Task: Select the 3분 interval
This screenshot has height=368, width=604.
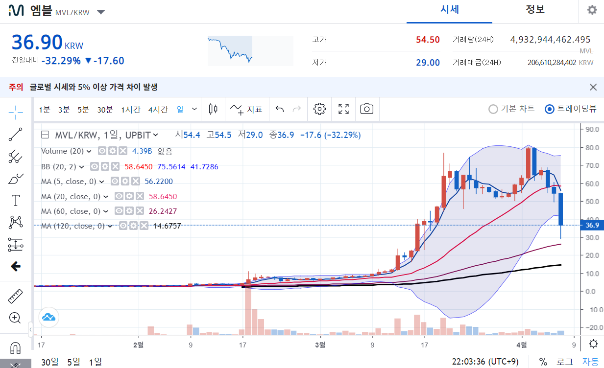Action: (x=64, y=110)
